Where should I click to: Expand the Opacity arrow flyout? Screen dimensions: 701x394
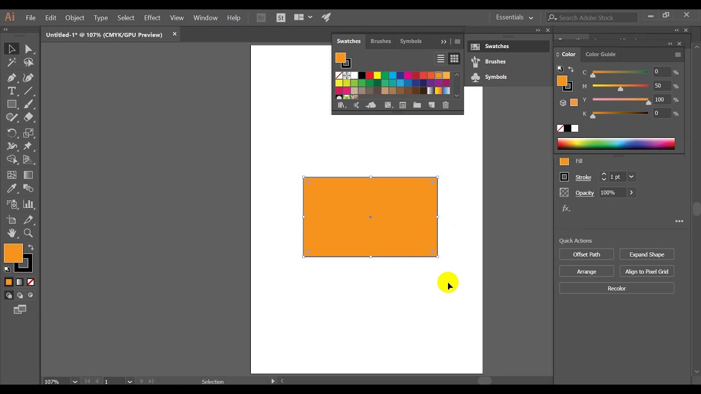(631, 193)
